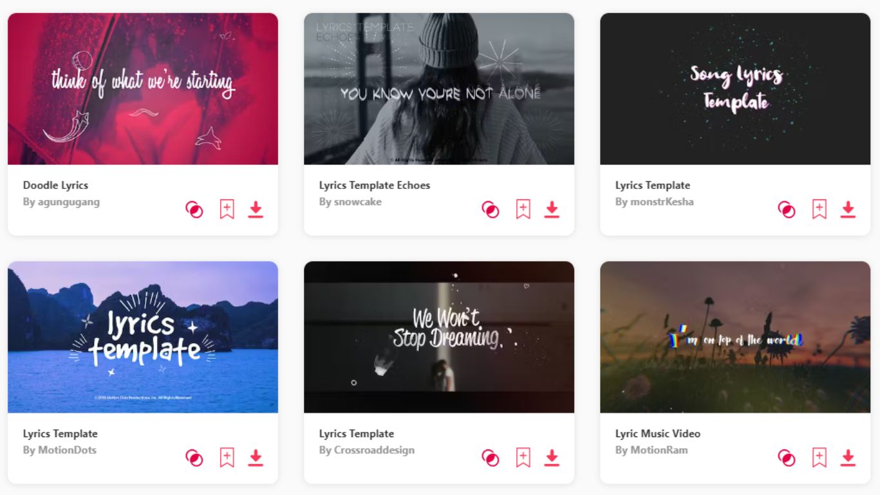Download MotionDots' Lyrics Template
The height and width of the screenshot is (495, 880).
tap(256, 458)
